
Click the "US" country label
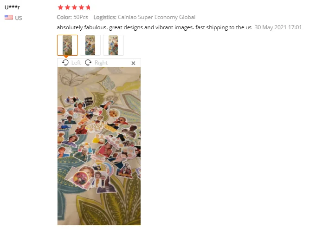[19, 18]
